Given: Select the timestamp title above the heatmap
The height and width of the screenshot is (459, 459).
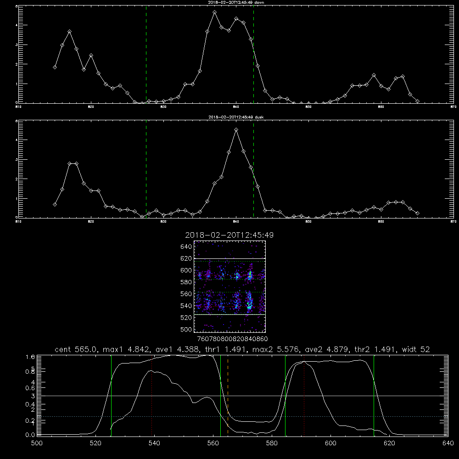Looking at the screenshot, I should (229, 235).
